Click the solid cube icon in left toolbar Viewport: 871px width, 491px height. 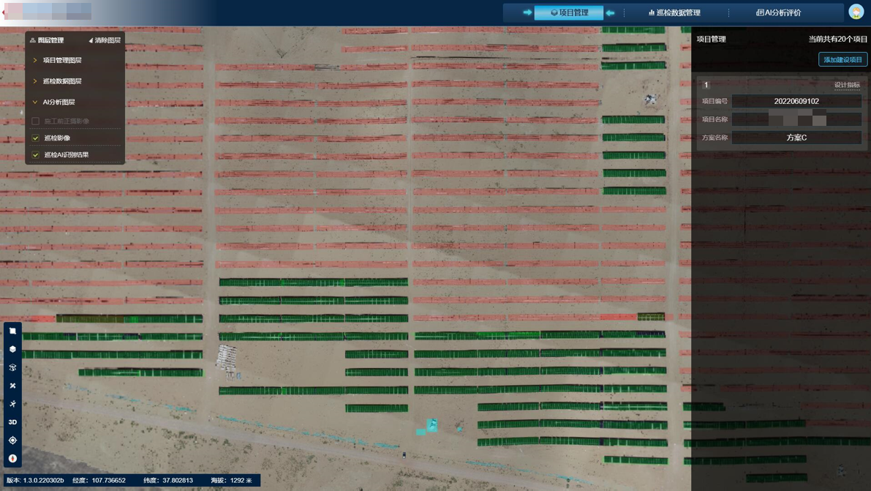[12, 349]
